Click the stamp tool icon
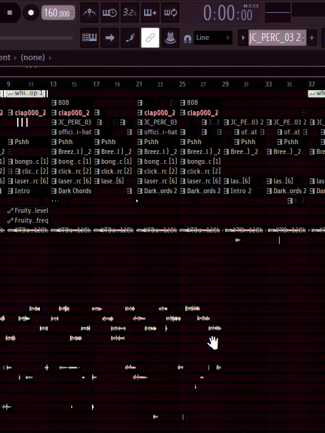325x433 pixels. [170, 37]
